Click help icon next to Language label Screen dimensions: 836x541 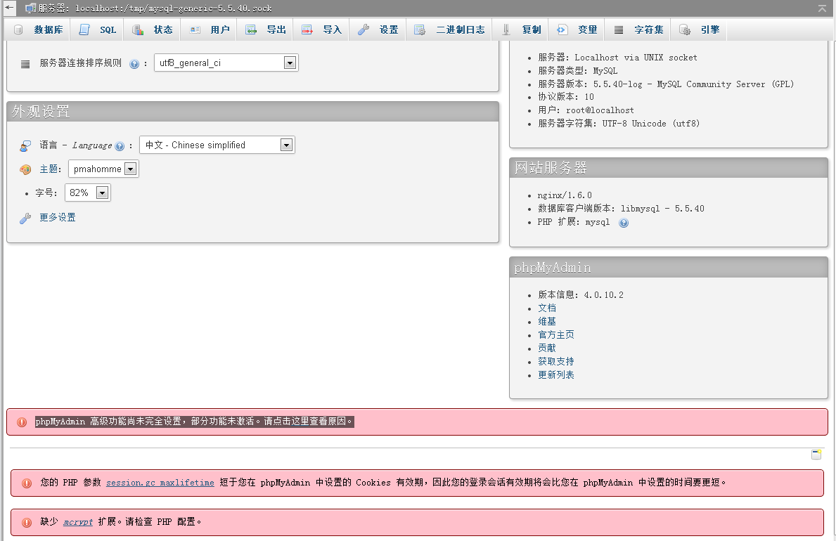[x=120, y=146]
